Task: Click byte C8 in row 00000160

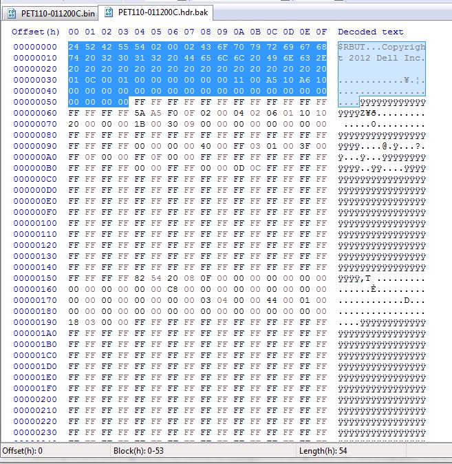Action: click(173, 289)
